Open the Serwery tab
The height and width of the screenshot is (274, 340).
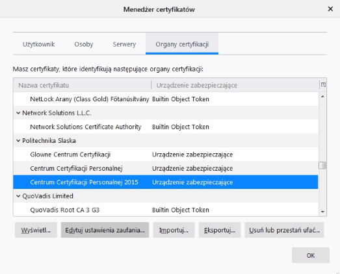[124, 44]
